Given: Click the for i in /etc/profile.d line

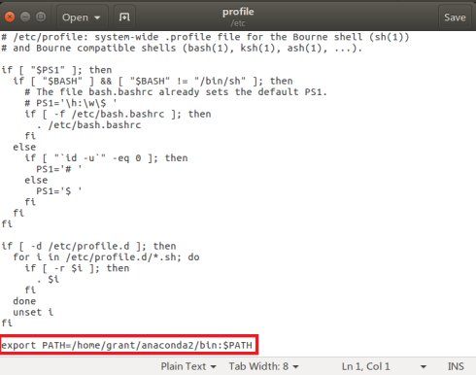Looking at the screenshot, I should [x=106, y=257].
